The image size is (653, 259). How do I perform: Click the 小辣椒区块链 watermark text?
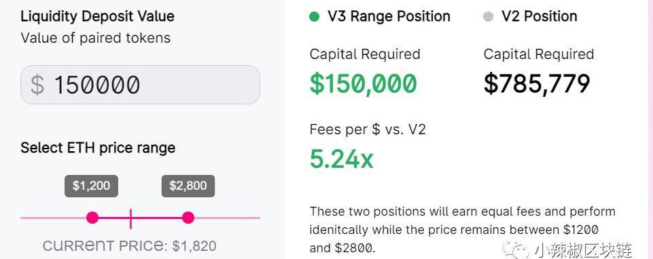(x=582, y=250)
